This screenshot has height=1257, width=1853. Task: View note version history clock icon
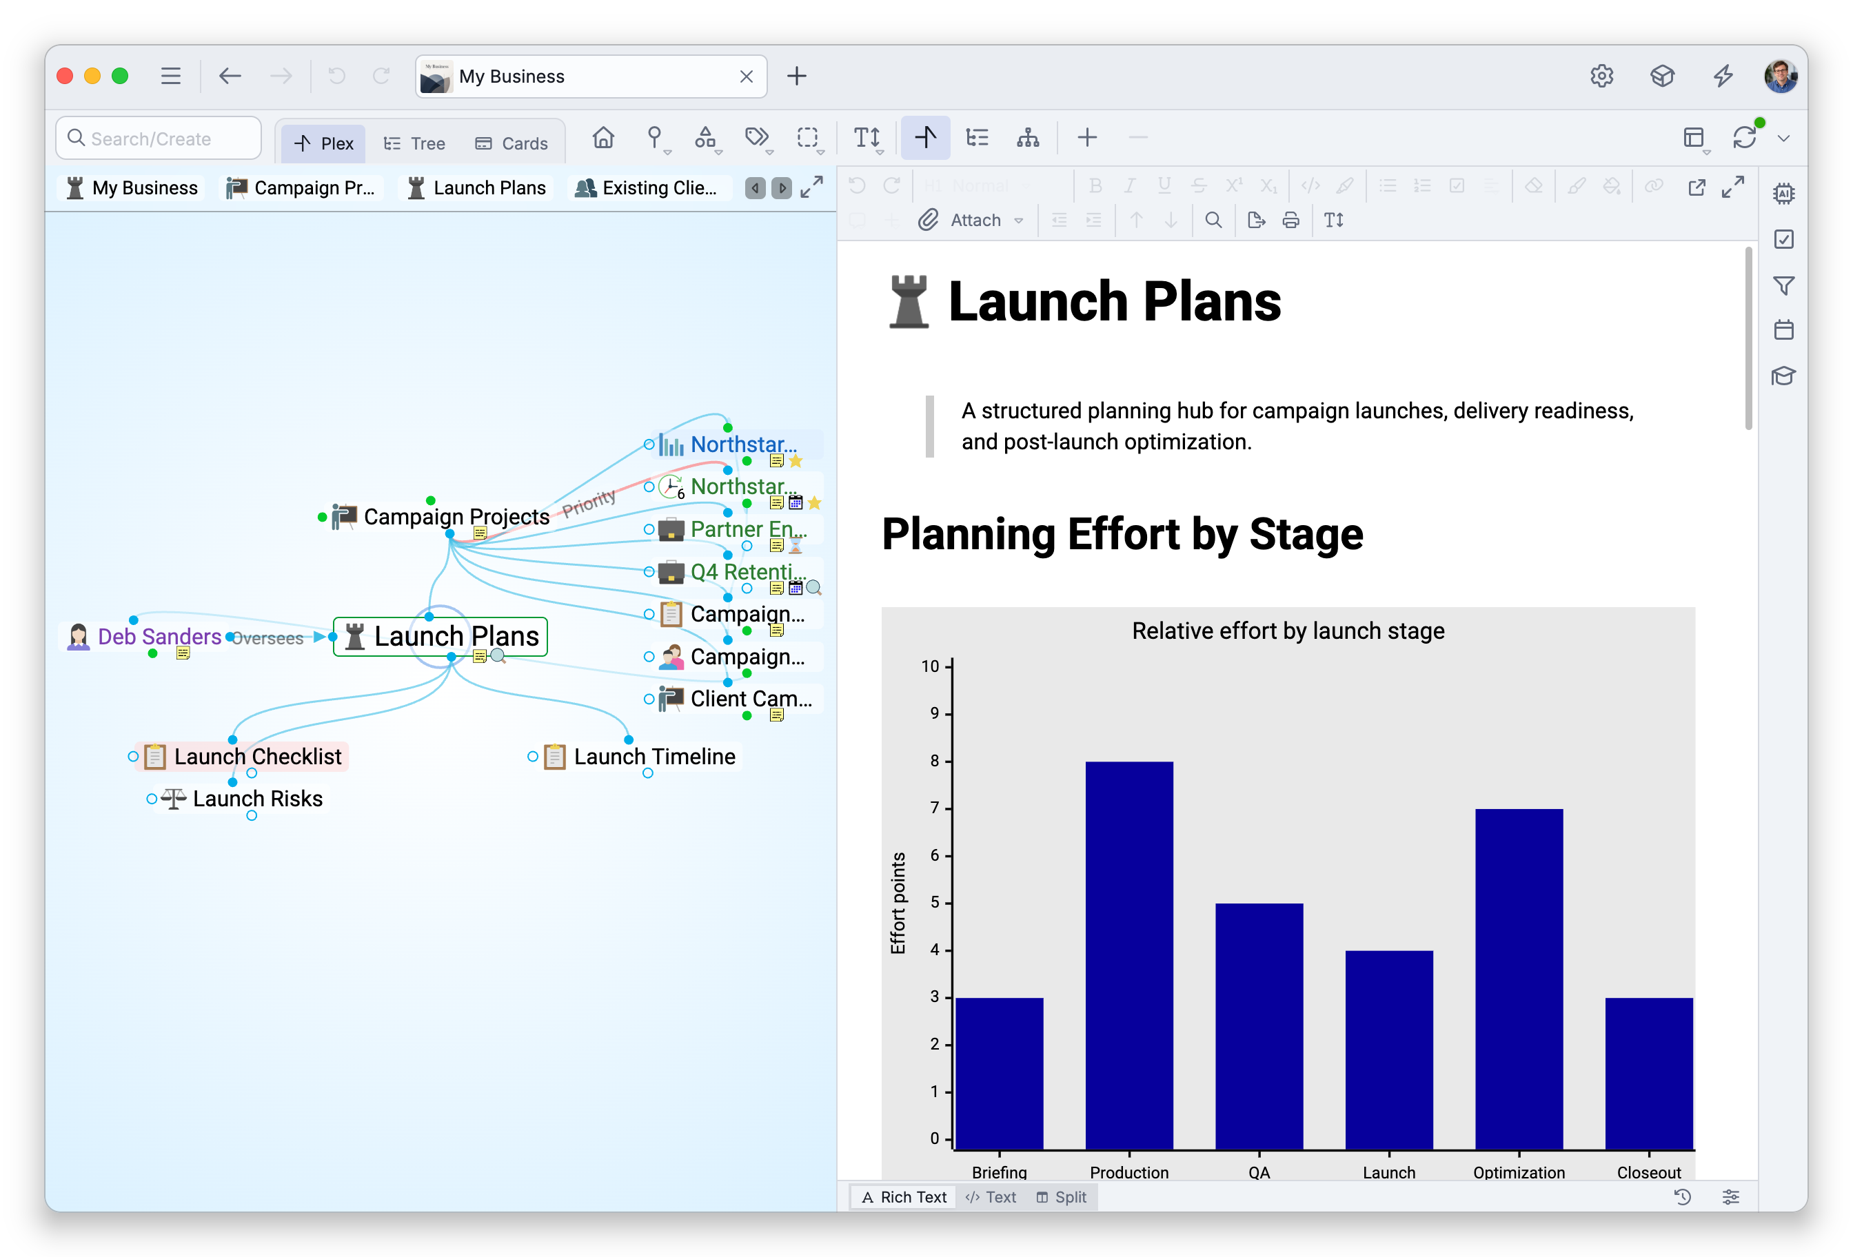tap(1681, 1196)
